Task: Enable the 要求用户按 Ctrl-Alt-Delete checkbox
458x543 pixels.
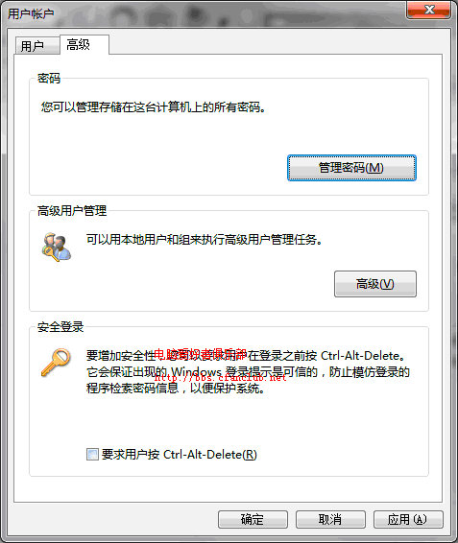Action: [x=92, y=455]
